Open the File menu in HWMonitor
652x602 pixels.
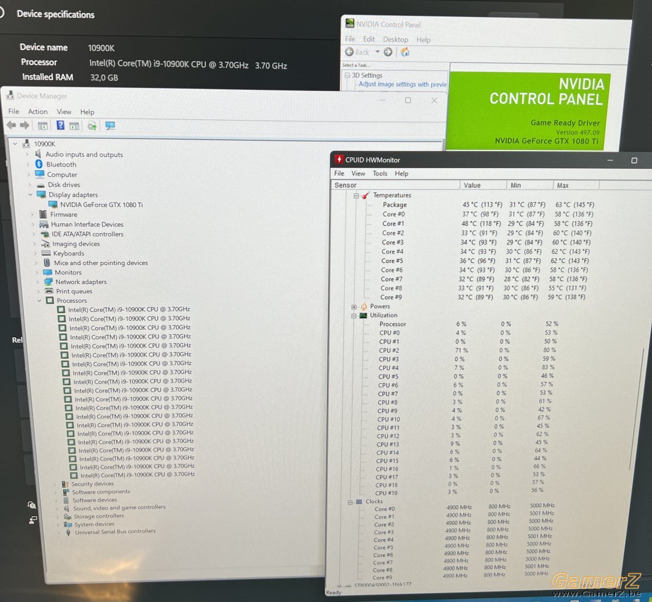coord(339,173)
